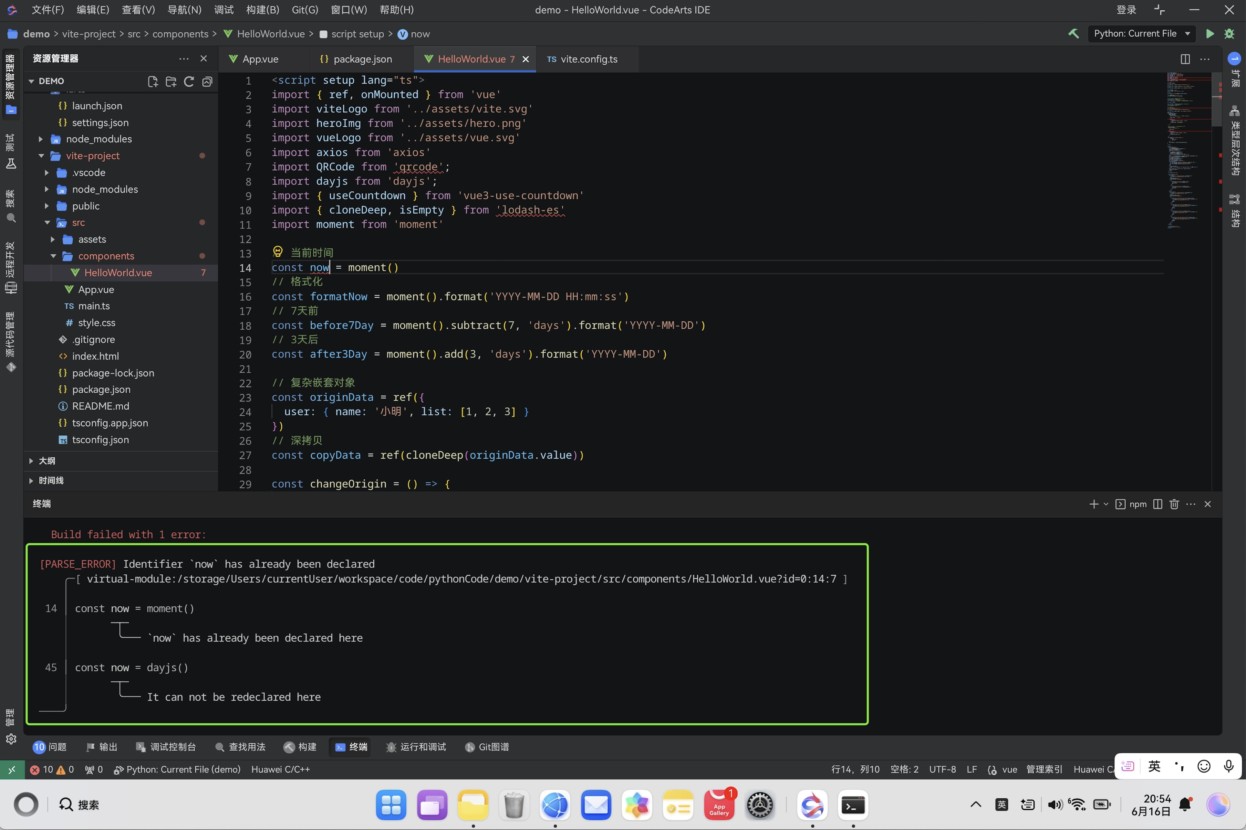Close the terminal panel
Viewport: 1246px width, 830px height.
click(x=1208, y=504)
